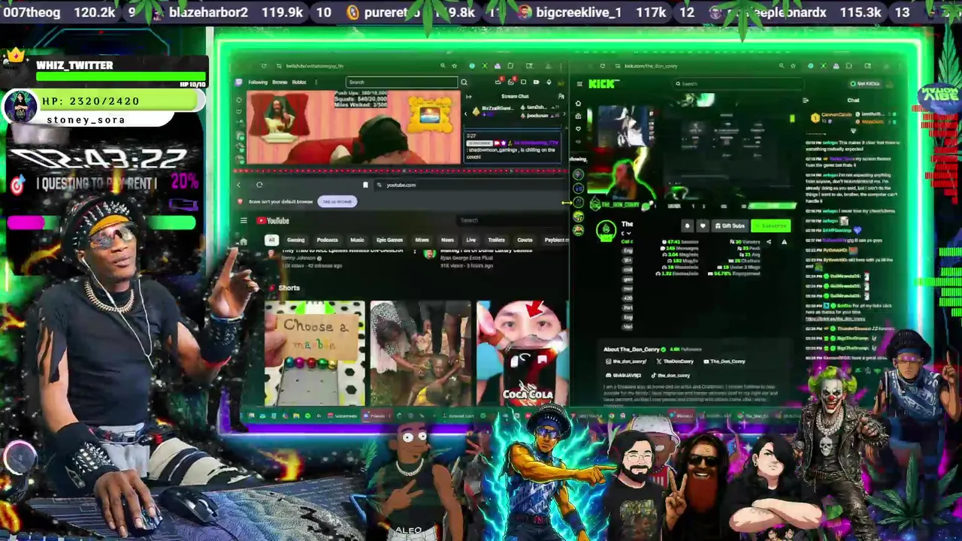Click Kick notification bell button
This screenshot has width=962, height=541.
click(687, 226)
